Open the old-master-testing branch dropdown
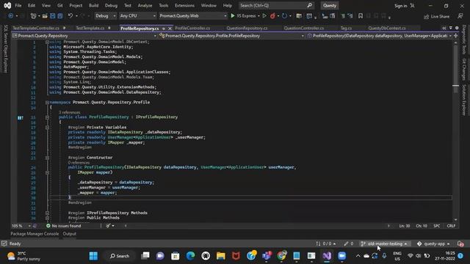This screenshot has width=470, height=264. pos(383,243)
